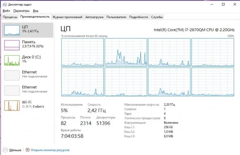The height and width of the screenshot is (155, 240).
Task: Click the handles count 51396
Action: tap(103, 123)
